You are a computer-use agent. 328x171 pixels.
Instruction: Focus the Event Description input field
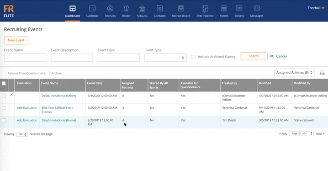(72, 58)
